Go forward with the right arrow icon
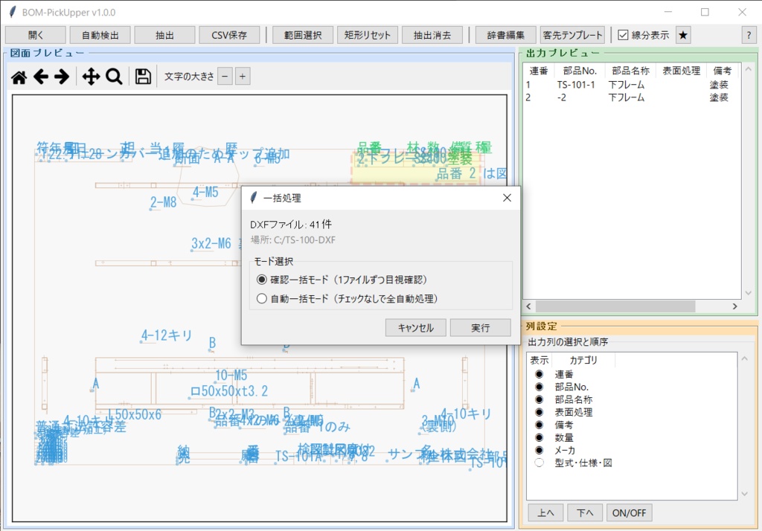The height and width of the screenshot is (531, 762). [x=62, y=77]
